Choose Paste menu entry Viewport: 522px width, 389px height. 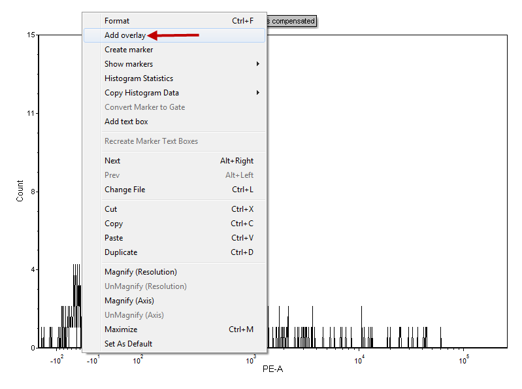point(114,238)
